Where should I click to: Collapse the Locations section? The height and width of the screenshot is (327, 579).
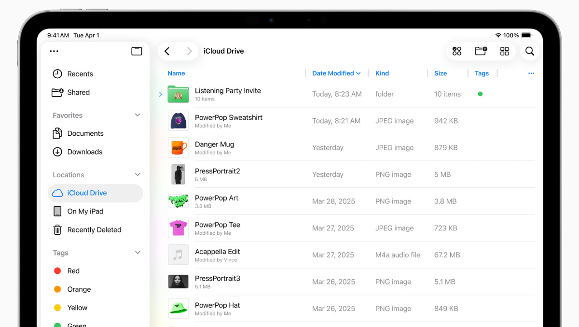138,175
